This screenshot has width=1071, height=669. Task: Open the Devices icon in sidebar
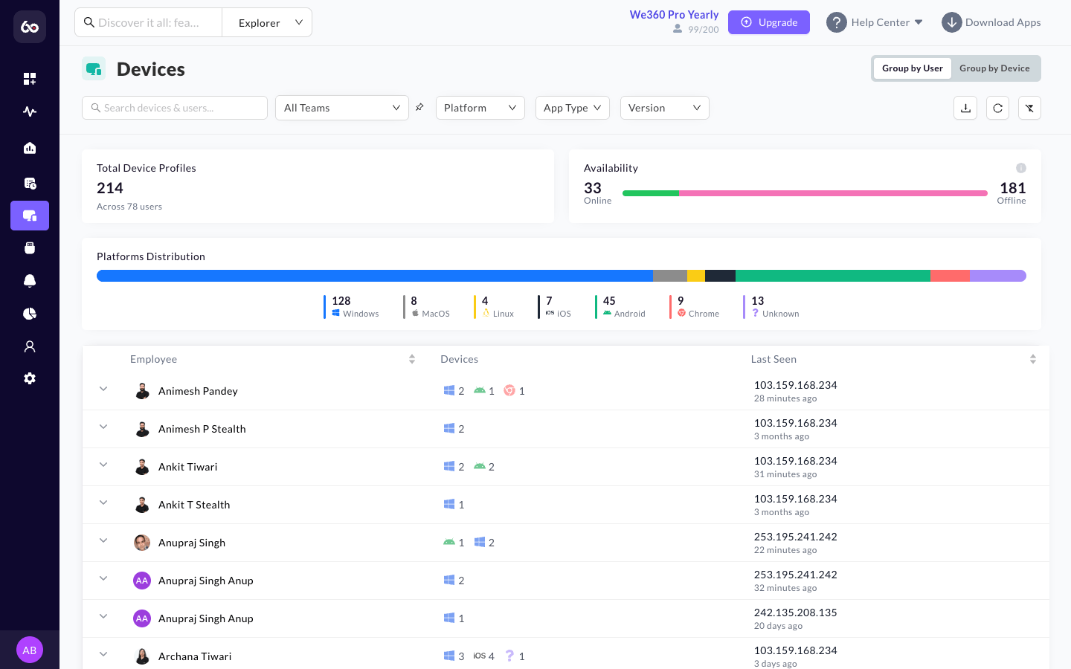click(x=30, y=216)
